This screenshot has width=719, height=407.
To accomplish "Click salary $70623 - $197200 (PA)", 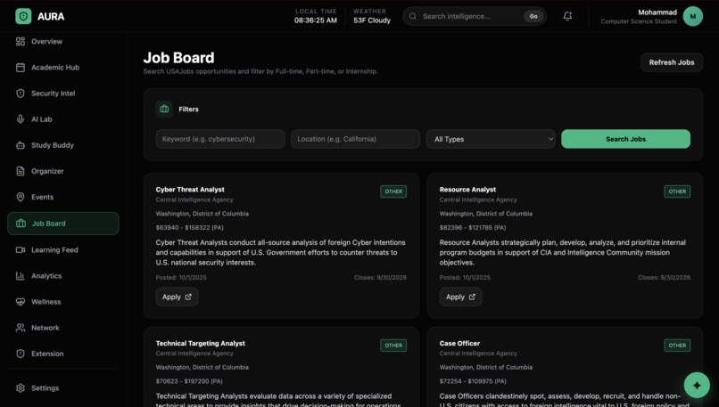I will pos(189,381).
